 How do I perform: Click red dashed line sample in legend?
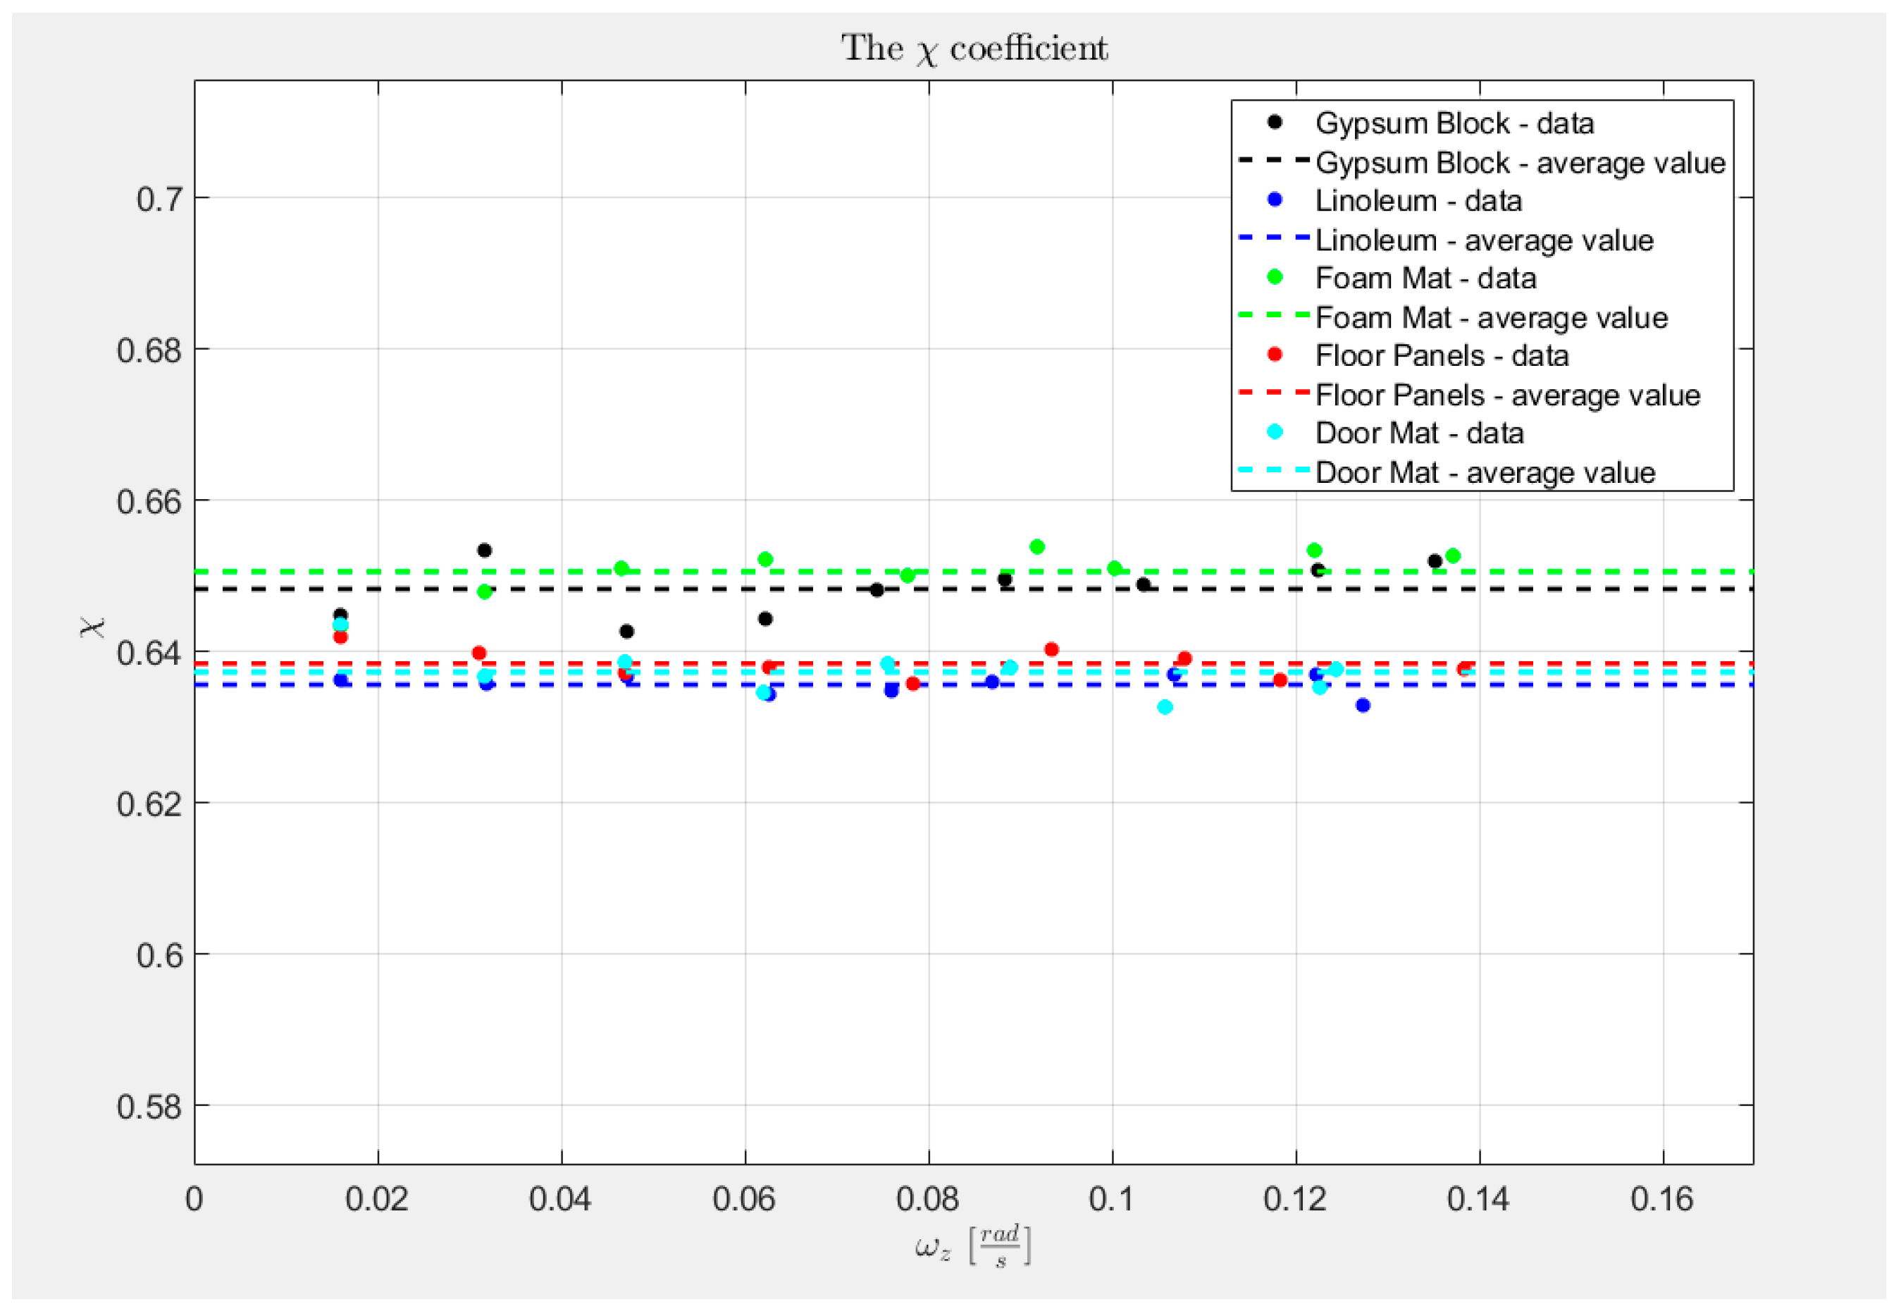(x=1274, y=393)
